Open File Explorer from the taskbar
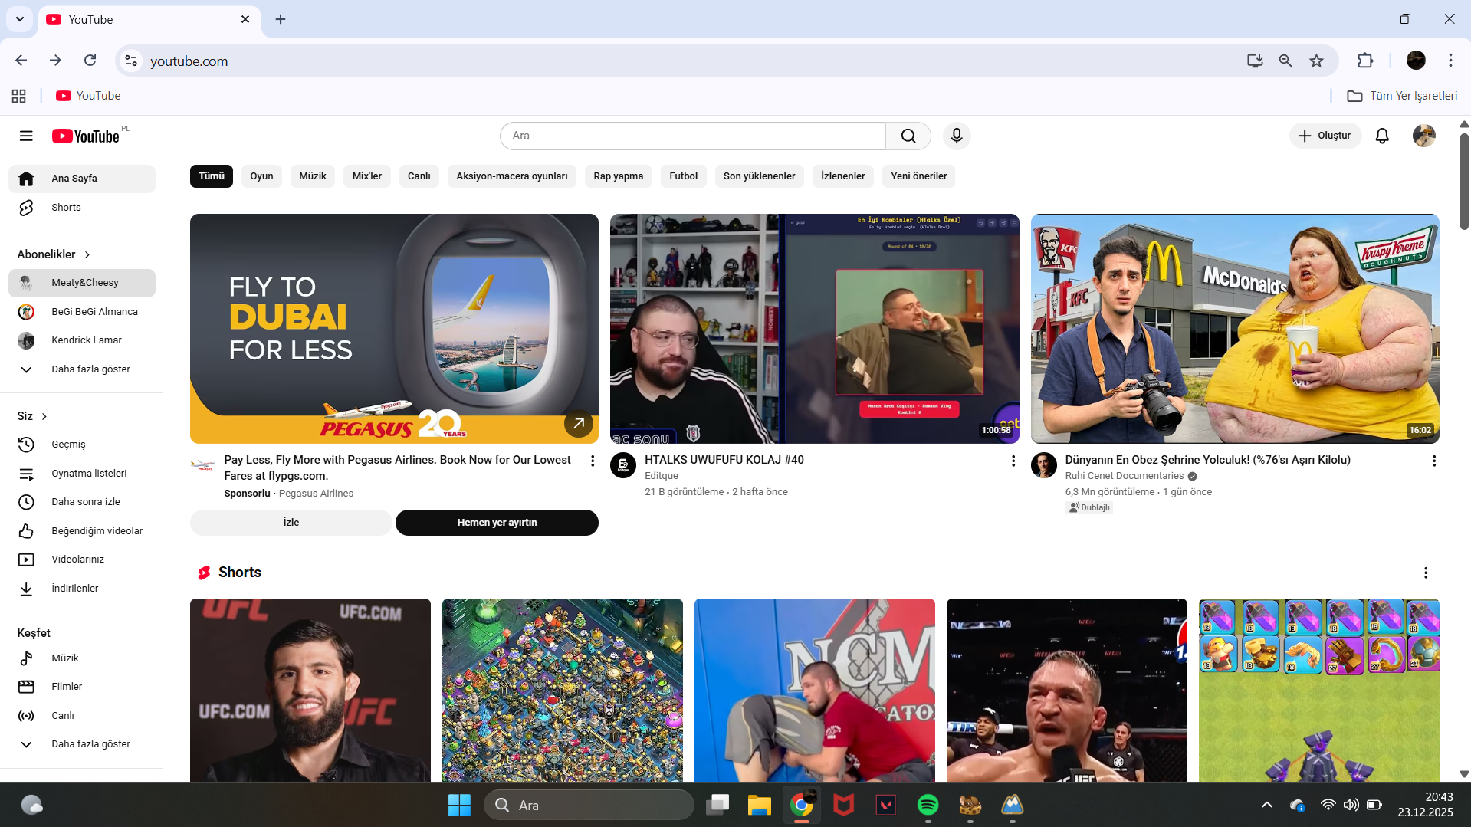This screenshot has width=1471, height=827. point(759,805)
